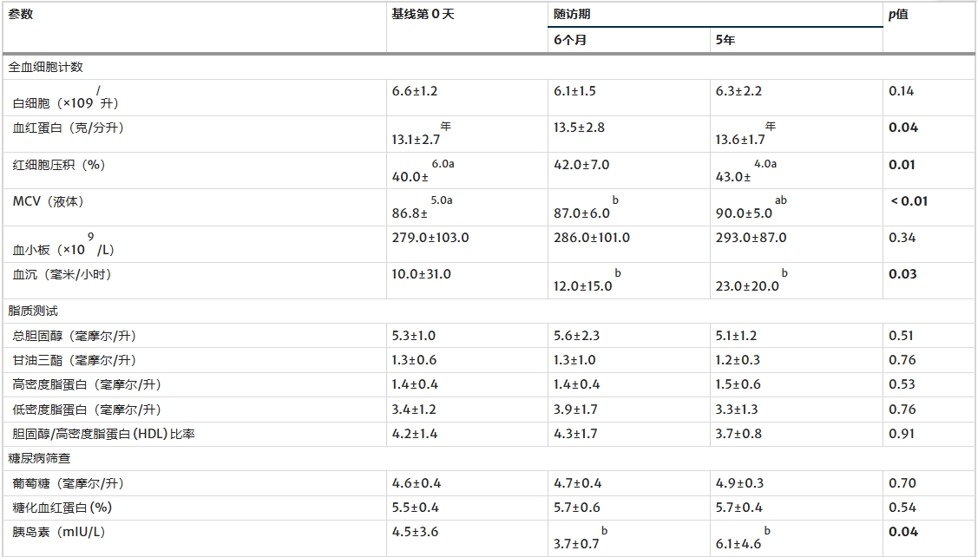Select the 胰岛素 (mIU/L) row label
Image resolution: width=978 pixels, height=557 pixels.
pyautogui.click(x=59, y=532)
